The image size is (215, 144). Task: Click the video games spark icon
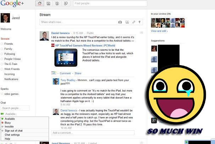tap(2, 94)
